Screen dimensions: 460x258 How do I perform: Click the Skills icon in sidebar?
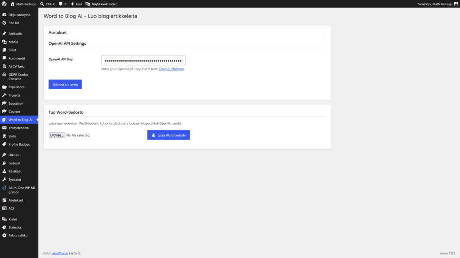point(4,136)
